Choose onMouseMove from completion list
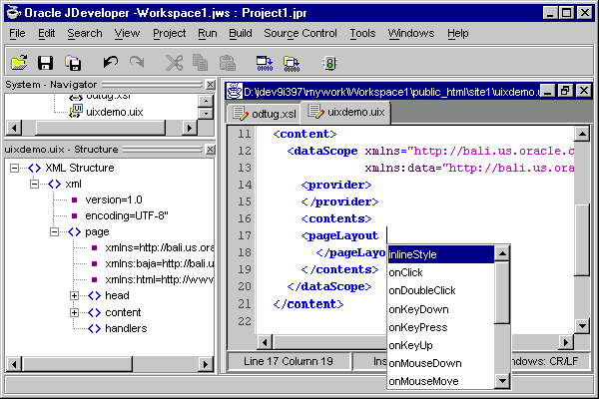Screen dimensions: 599x399 coord(441,381)
